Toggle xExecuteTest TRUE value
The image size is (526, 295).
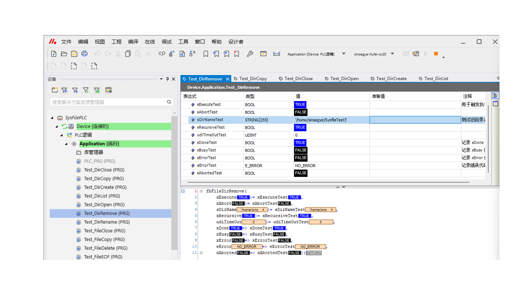coord(300,105)
